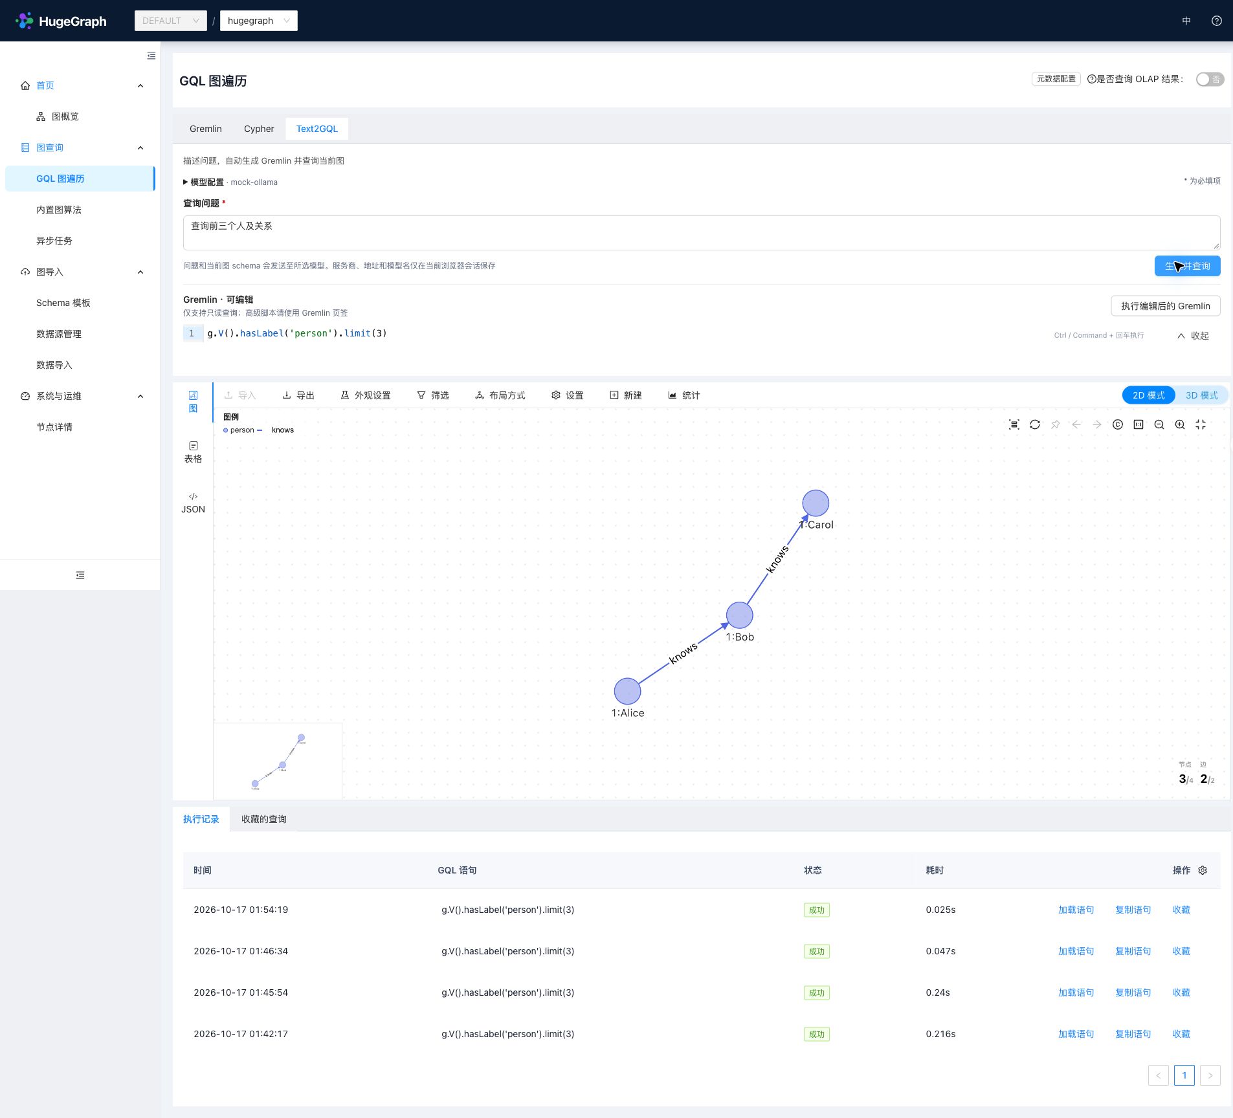Collapse the 系统与运维 sidebar group
The height and width of the screenshot is (1118, 1233).
(x=140, y=396)
